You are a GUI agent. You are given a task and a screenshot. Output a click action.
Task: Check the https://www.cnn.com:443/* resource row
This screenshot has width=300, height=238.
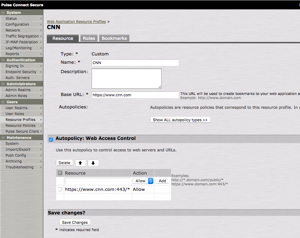click(x=60, y=189)
